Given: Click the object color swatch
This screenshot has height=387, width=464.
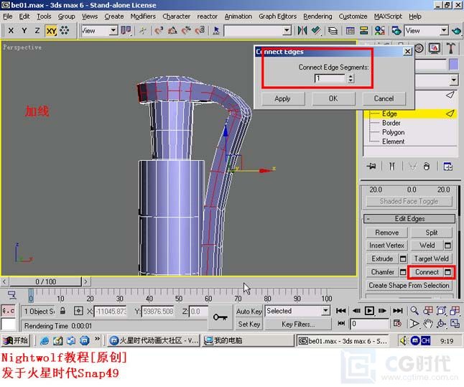Looking at the screenshot, I should pyautogui.click(x=454, y=65).
